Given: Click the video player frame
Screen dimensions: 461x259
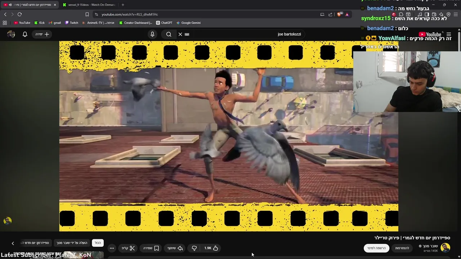Looking at the screenshot, I should [x=229, y=136].
